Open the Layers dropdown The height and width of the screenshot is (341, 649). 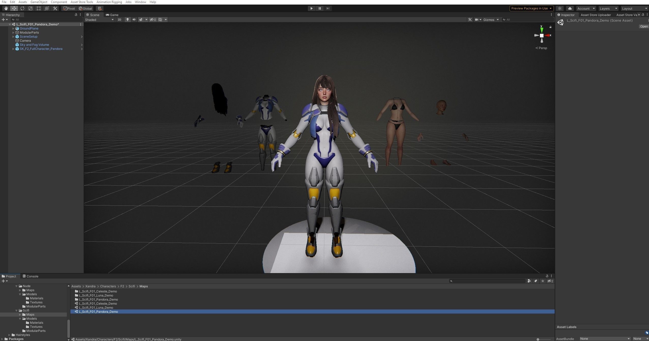pos(608,8)
